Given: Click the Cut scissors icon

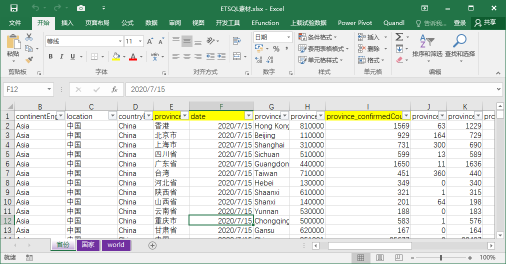Looking at the screenshot, I should tap(29, 37).
